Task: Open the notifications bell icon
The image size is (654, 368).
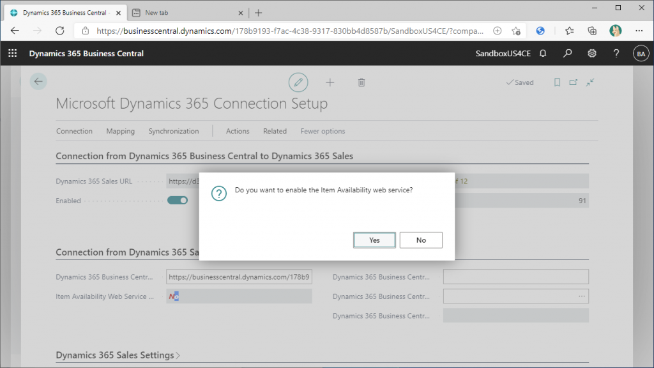Action: click(x=543, y=54)
